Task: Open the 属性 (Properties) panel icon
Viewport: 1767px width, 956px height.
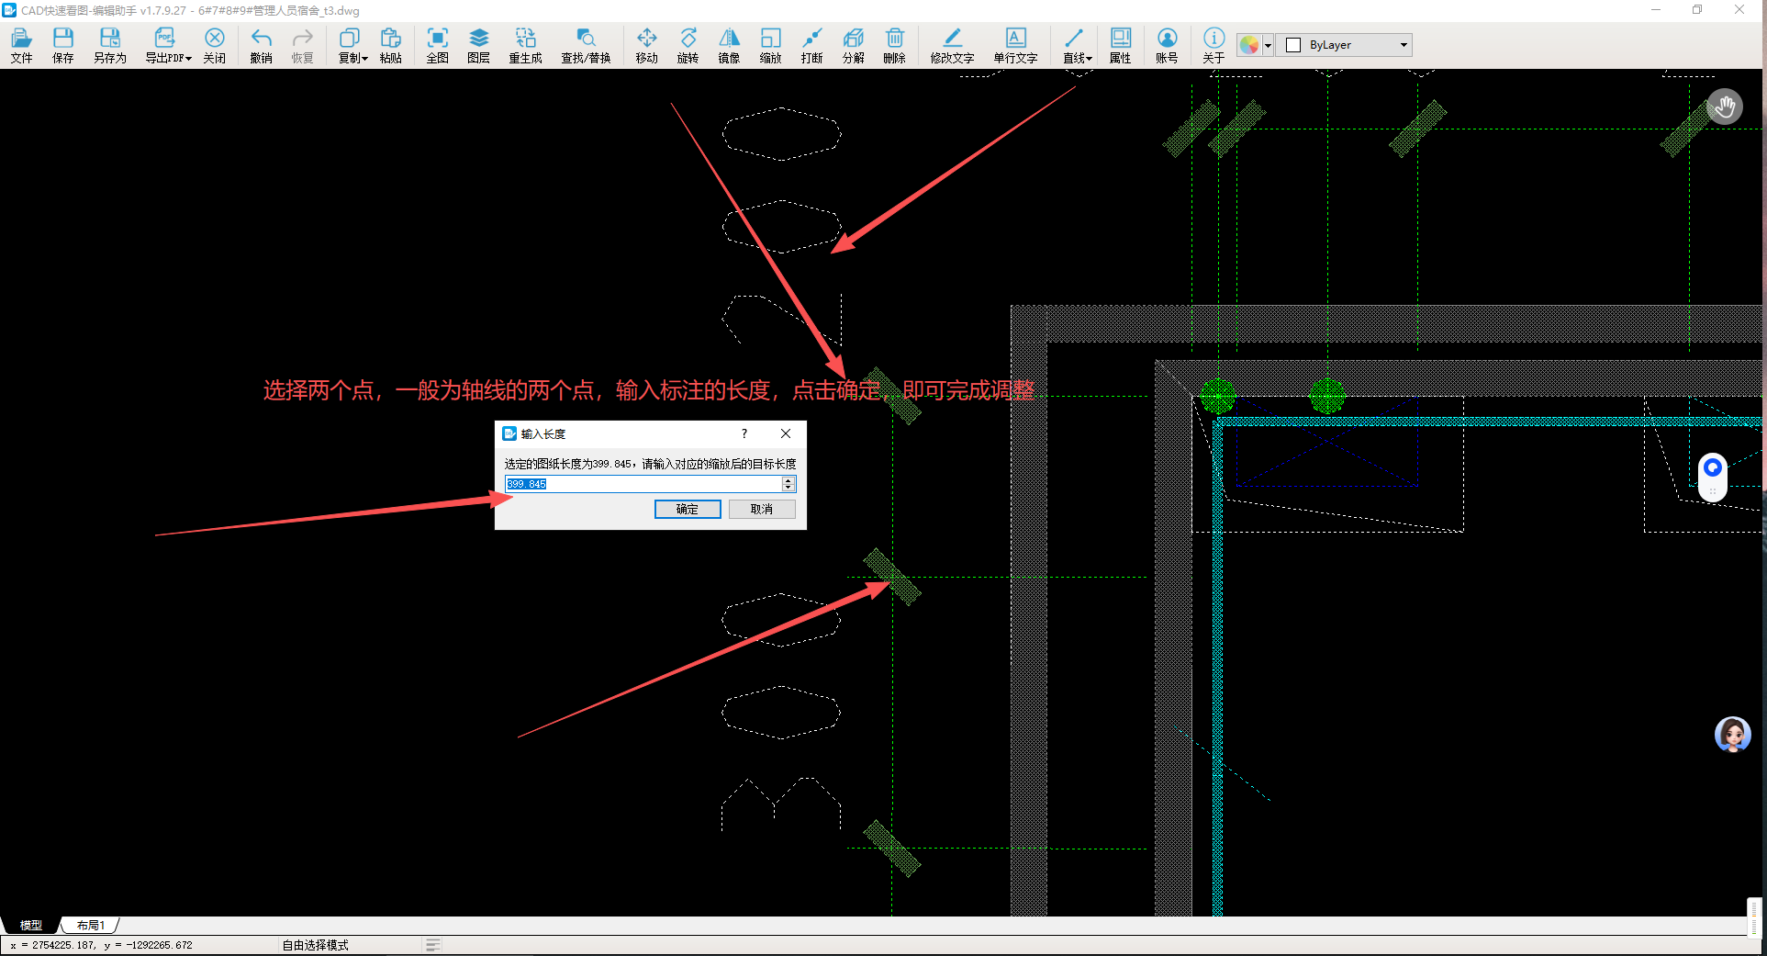Action: [x=1120, y=45]
